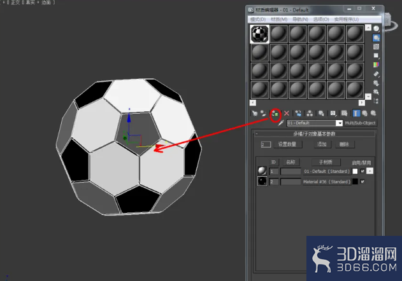Open the Sample Type sphere flyout
Image resolution: width=402 pixels, height=281 pixels.
[x=376, y=29]
